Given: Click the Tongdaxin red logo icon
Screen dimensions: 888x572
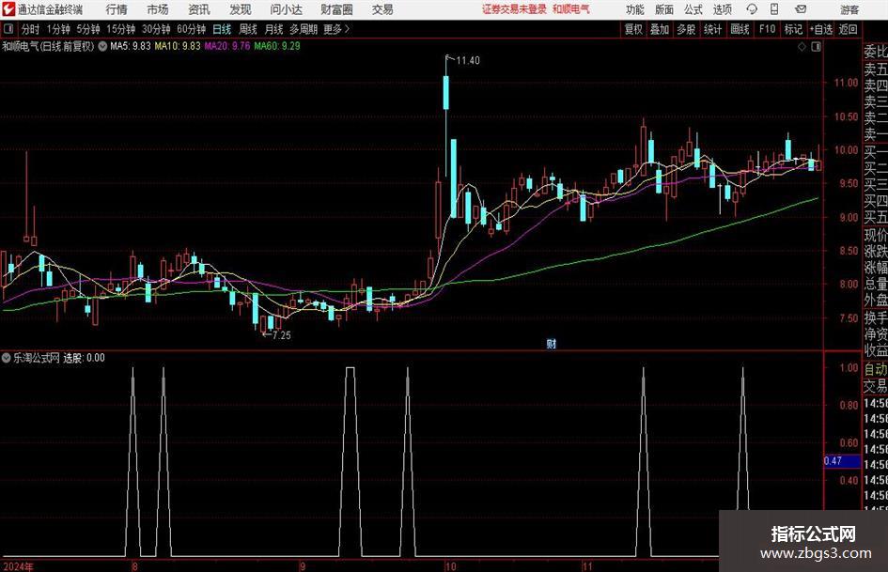Looking at the screenshot, I should click(8, 9).
